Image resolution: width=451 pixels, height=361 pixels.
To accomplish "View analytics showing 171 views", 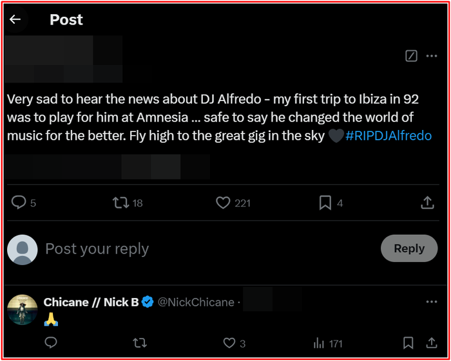I will pos(319,344).
